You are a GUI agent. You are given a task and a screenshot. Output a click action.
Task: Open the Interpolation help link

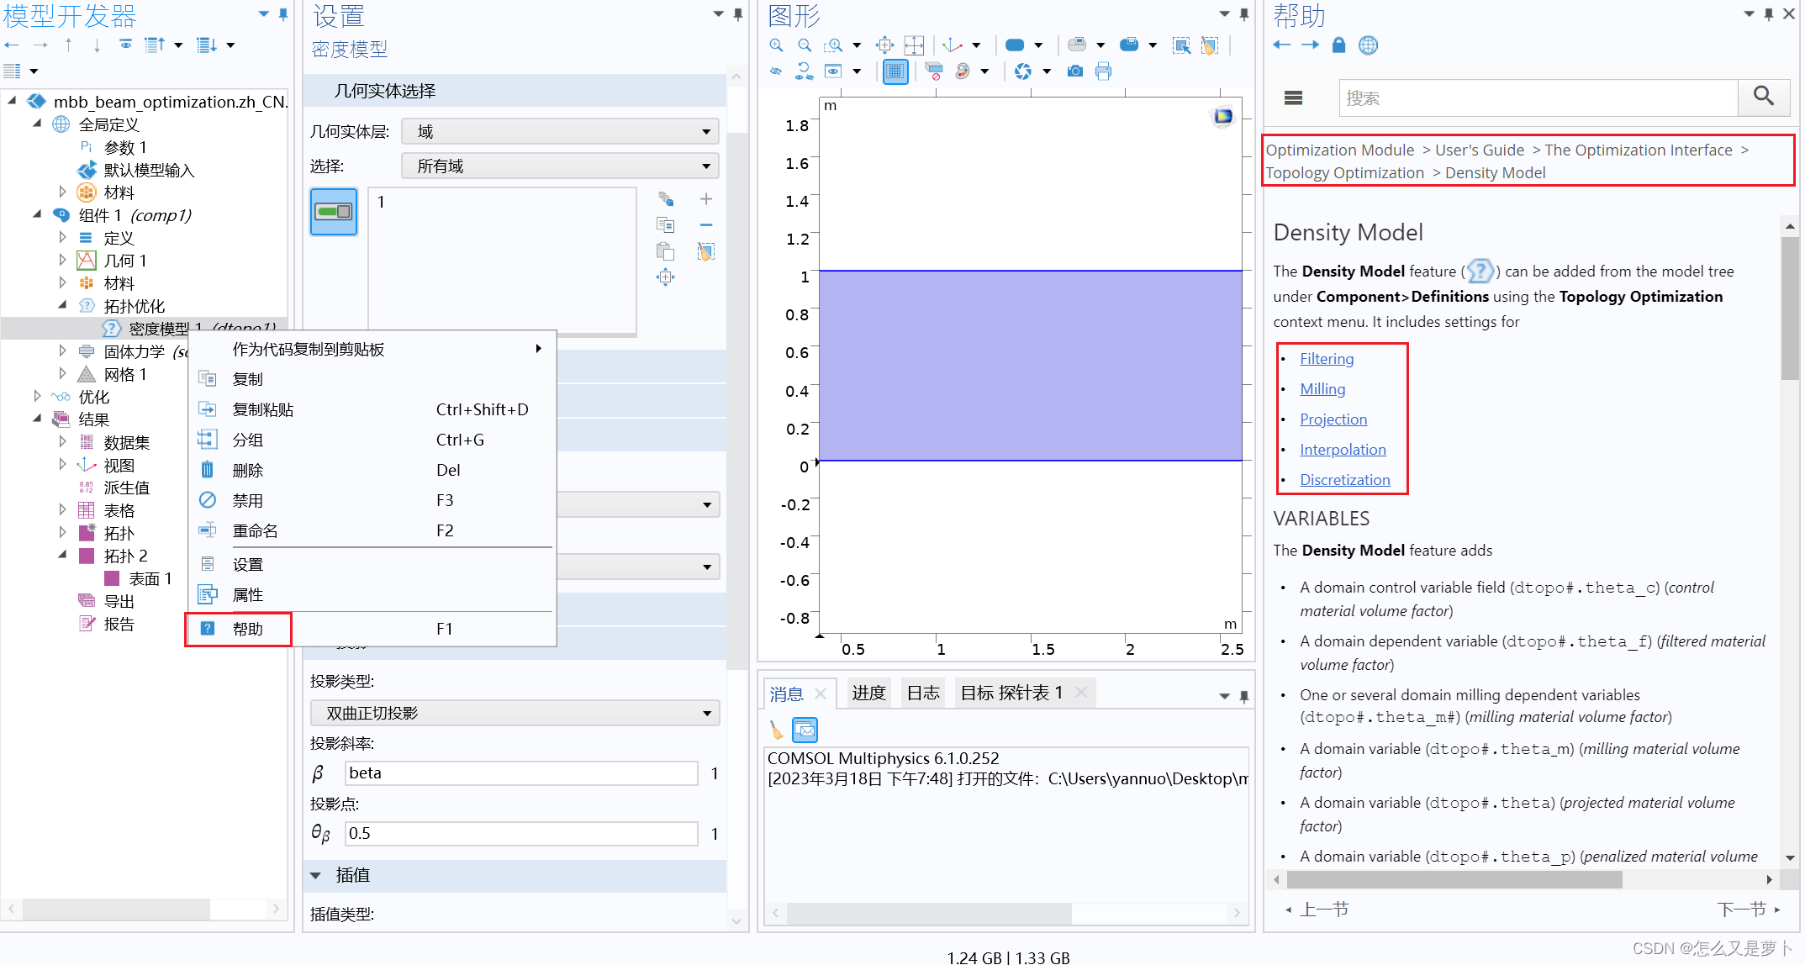tap(1343, 450)
